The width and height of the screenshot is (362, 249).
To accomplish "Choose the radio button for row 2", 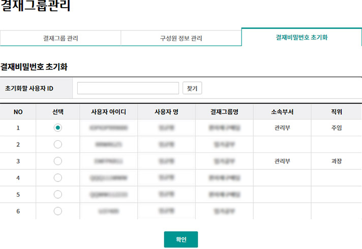I will tap(58, 144).
